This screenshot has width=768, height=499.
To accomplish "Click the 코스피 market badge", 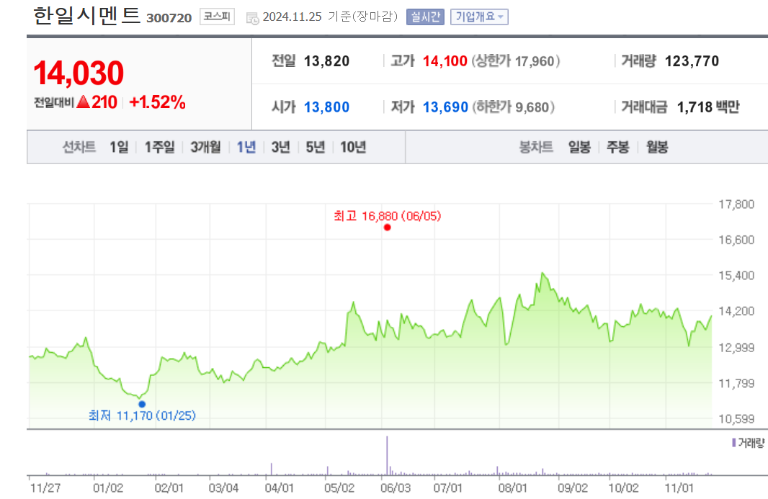I will pyautogui.click(x=216, y=17).
